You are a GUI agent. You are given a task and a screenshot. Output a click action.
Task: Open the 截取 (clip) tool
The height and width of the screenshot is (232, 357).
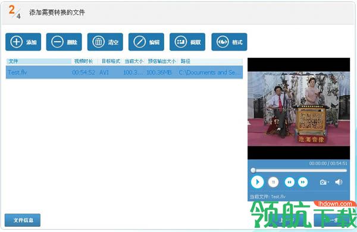[187, 42]
